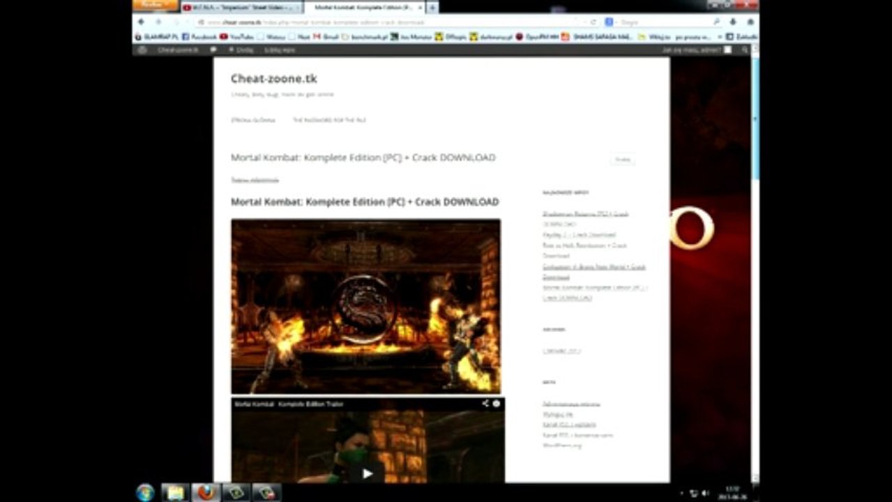
Task: Click Edytuj wpis in the admin bar
Action: (x=279, y=50)
